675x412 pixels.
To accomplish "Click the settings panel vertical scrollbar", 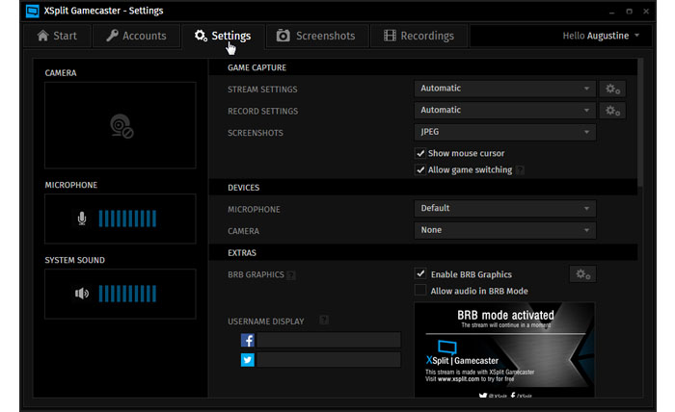I will [x=640, y=122].
